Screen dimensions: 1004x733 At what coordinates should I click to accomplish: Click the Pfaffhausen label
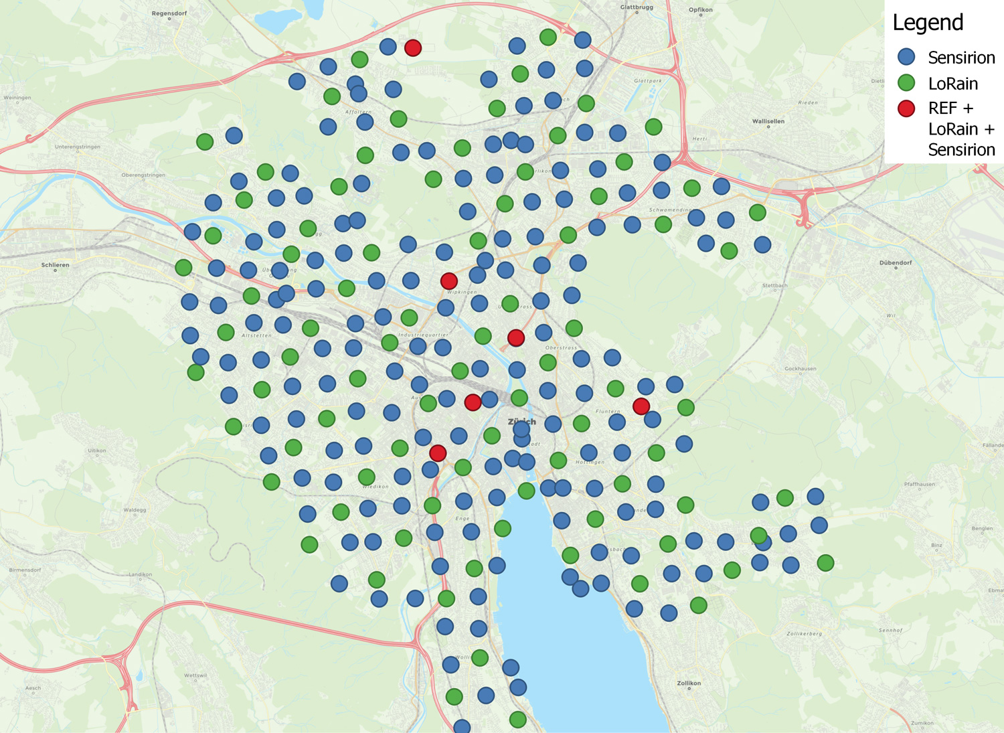(x=920, y=484)
